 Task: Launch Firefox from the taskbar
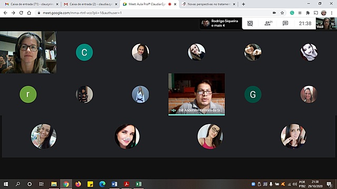(78, 184)
